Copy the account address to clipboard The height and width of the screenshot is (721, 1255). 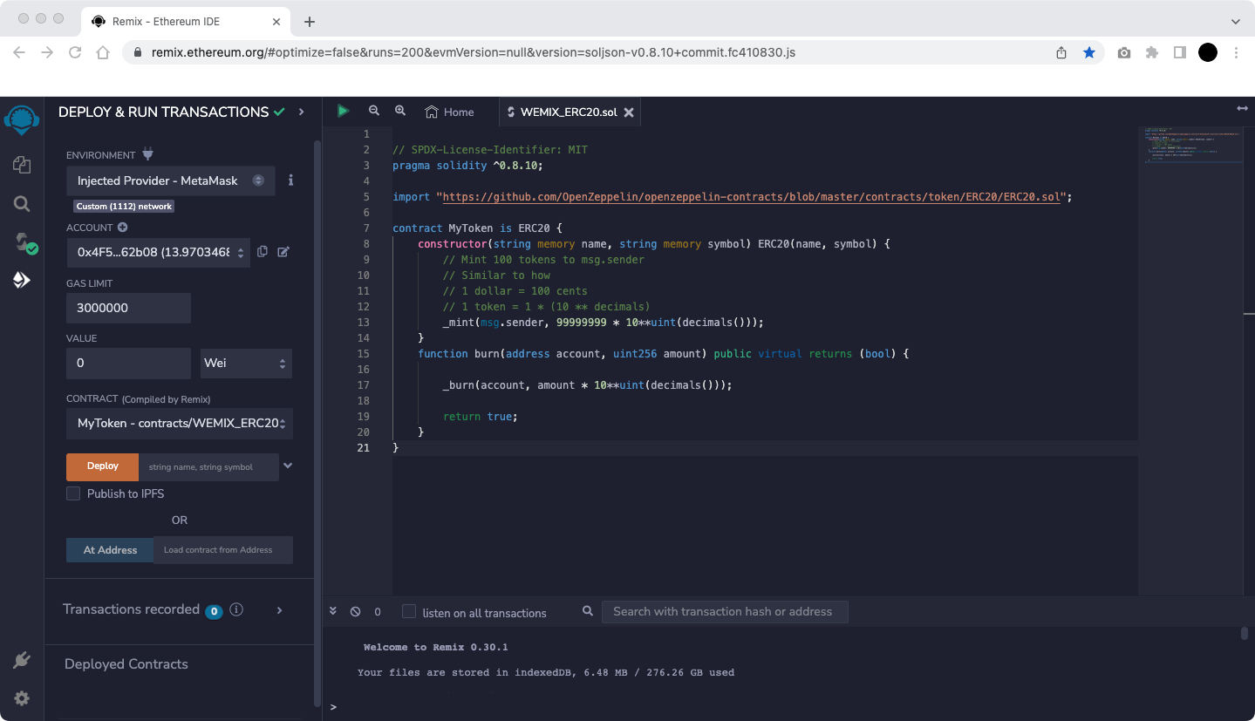263,252
